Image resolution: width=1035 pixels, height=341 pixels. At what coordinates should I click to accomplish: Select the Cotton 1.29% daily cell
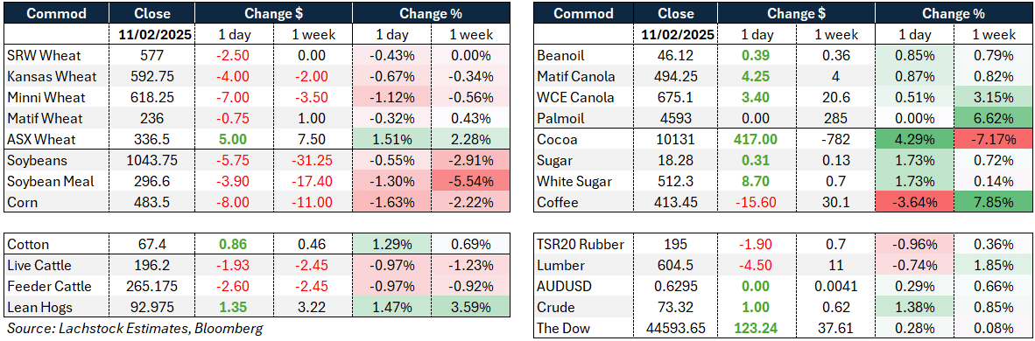pos(392,246)
